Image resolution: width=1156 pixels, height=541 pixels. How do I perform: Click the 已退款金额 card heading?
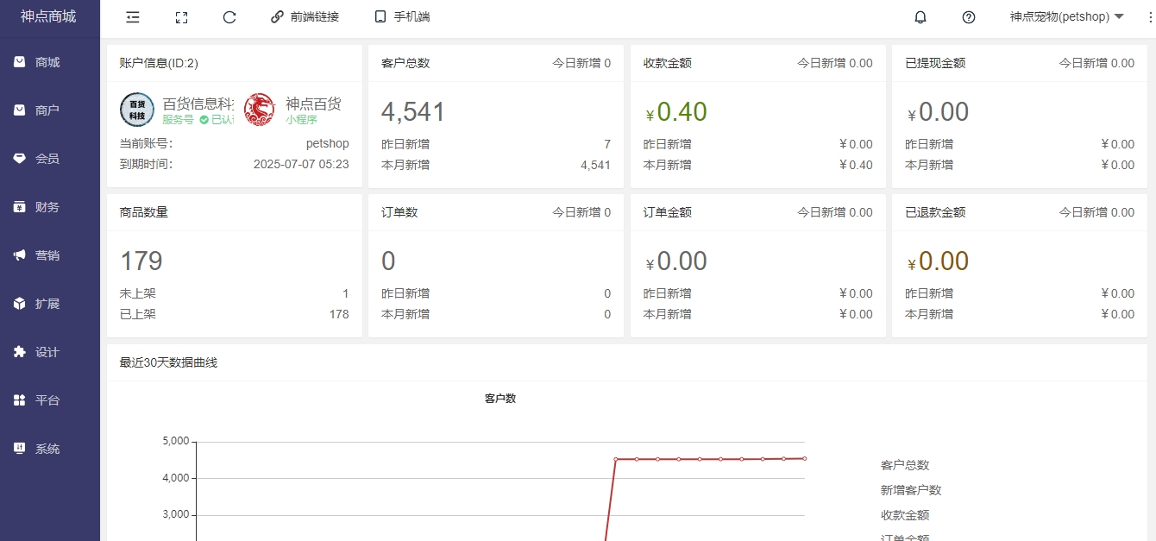[935, 212]
